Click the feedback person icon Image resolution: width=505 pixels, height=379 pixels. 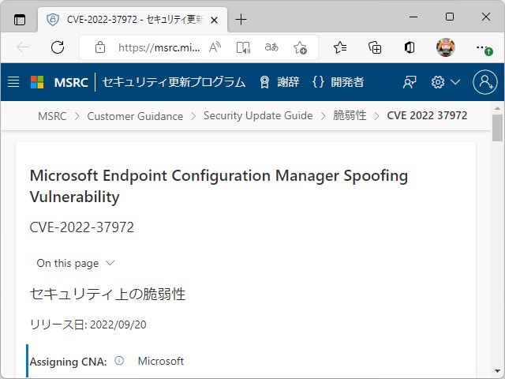pyautogui.click(x=410, y=82)
